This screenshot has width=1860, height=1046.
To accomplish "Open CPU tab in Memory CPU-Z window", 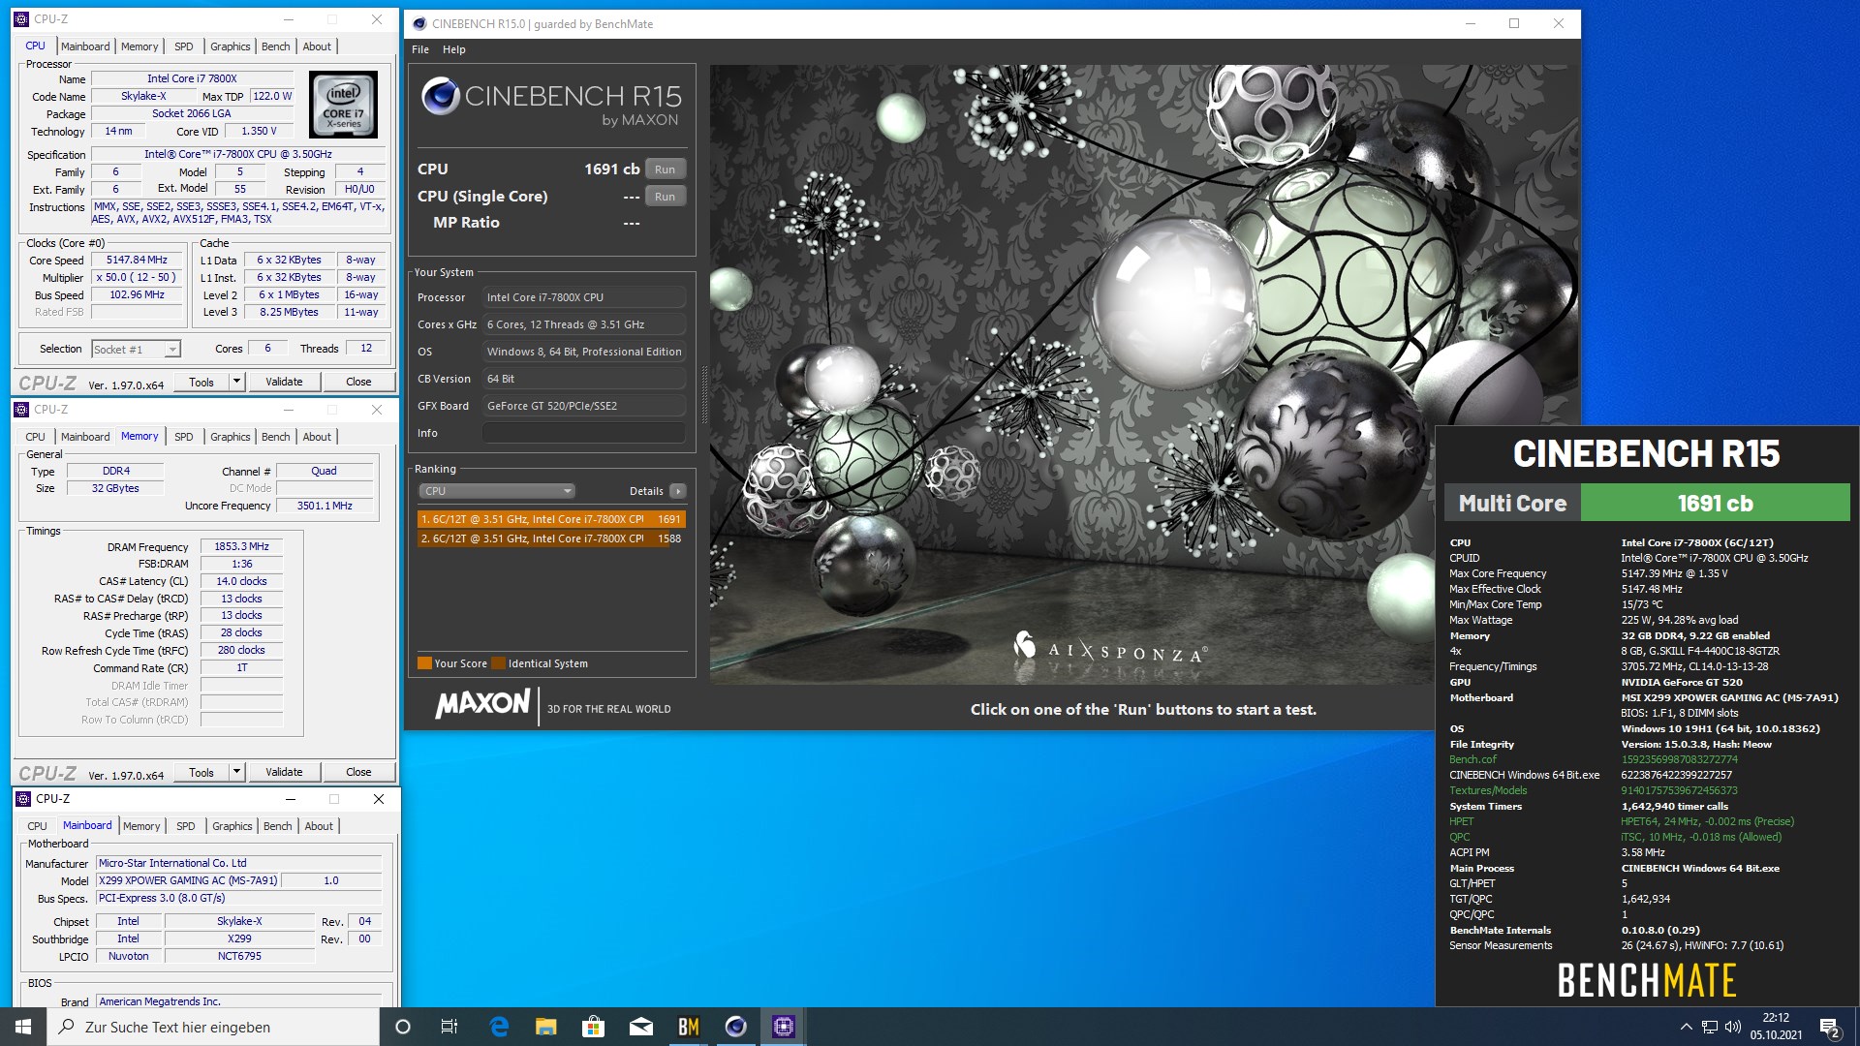I will point(35,437).
